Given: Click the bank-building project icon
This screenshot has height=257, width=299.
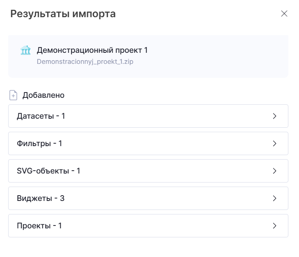Looking at the screenshot, I should click(25, 51).
